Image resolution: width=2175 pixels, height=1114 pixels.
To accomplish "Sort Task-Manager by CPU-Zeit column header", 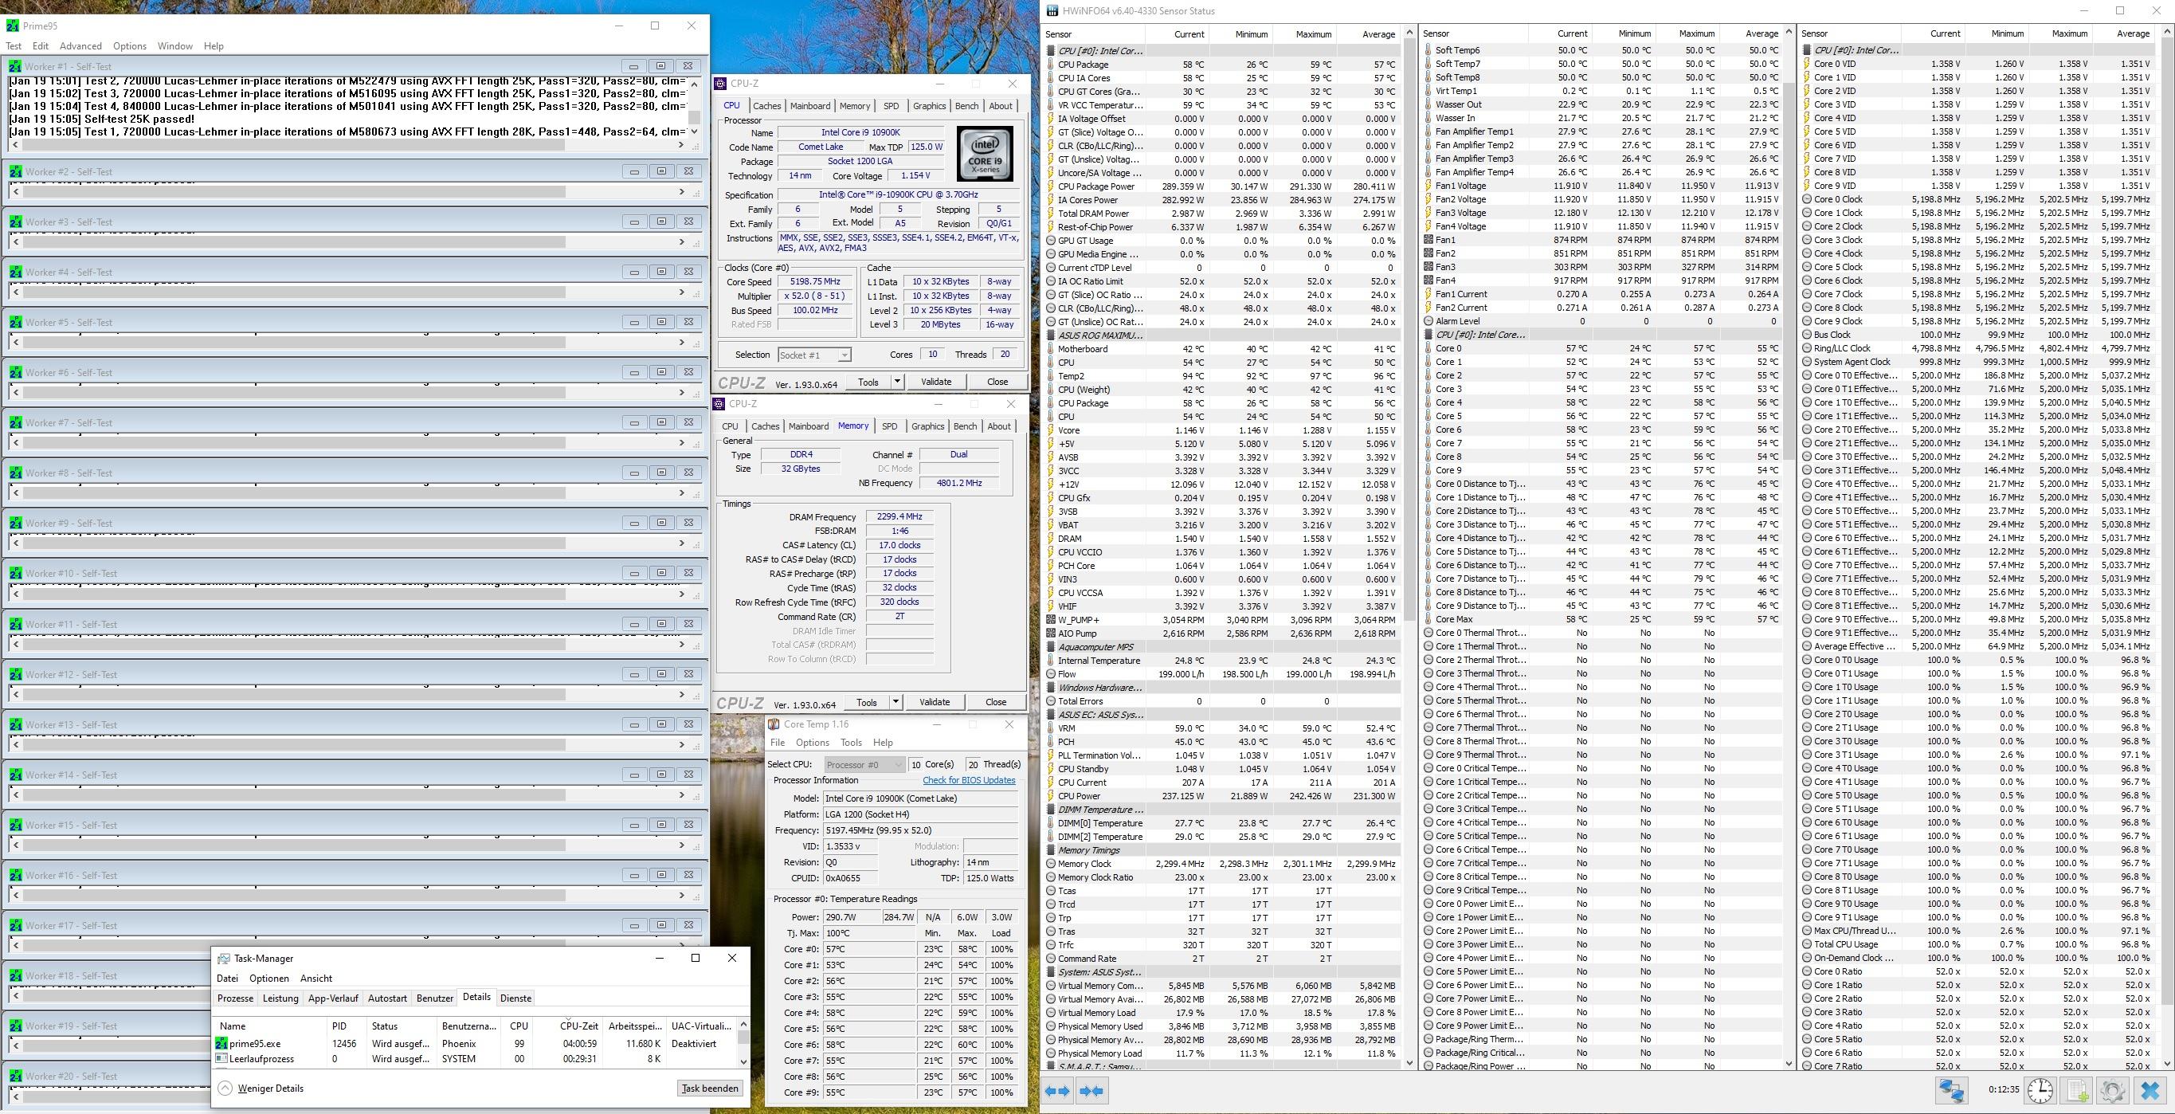I will tap(578, 1026).
